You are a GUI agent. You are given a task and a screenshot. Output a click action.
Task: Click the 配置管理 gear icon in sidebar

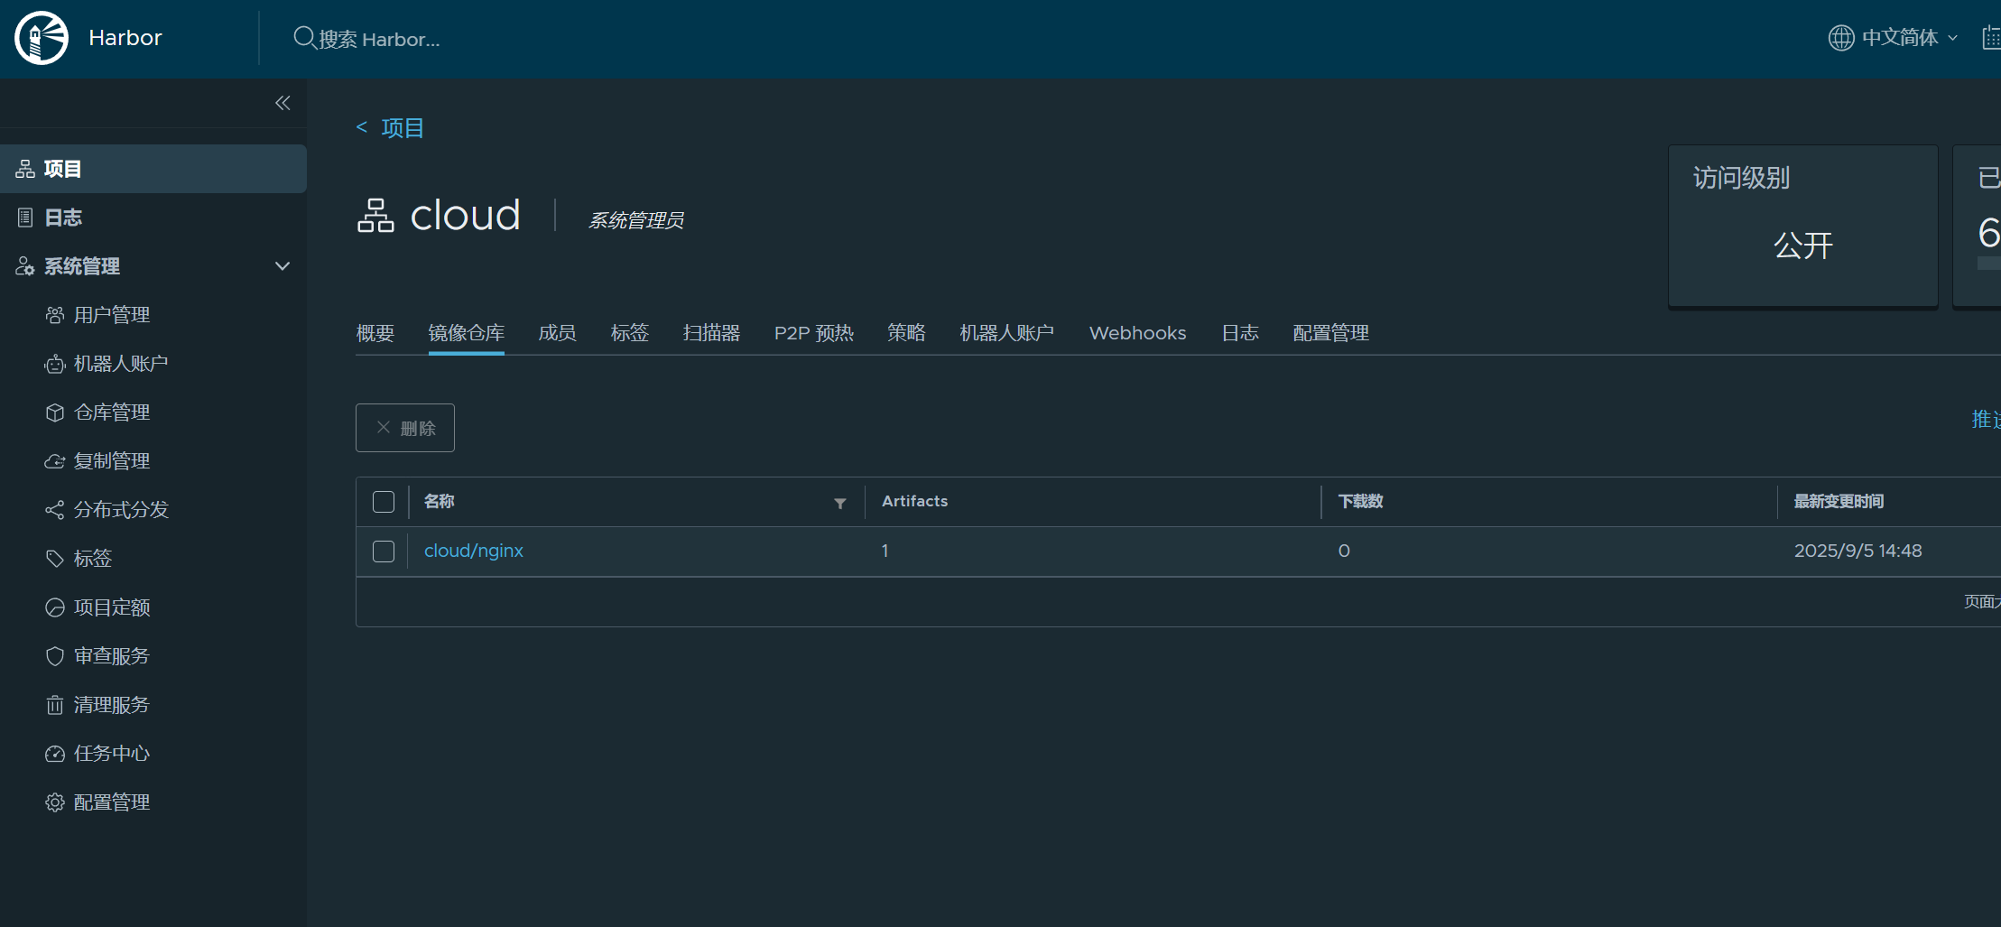click(x=55, y=802)
